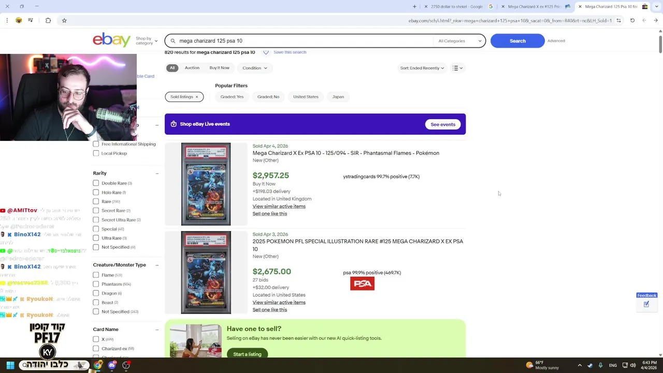Tick the Secret Rare checkbox
Viewport: 663px width, 373px height.
96,211
